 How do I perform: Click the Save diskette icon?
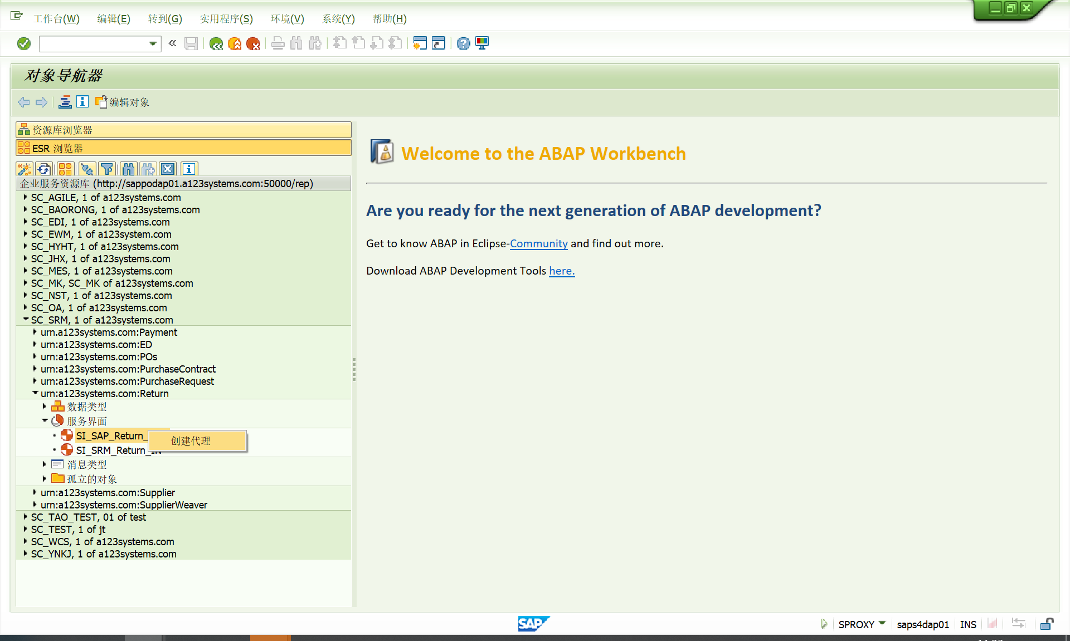point(191,43)
